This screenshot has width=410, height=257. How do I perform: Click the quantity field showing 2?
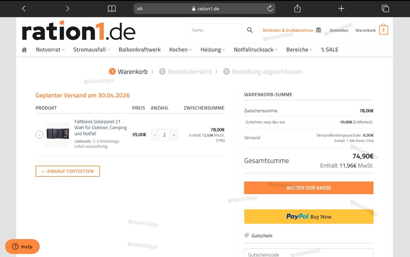click(x=164, y=135)
